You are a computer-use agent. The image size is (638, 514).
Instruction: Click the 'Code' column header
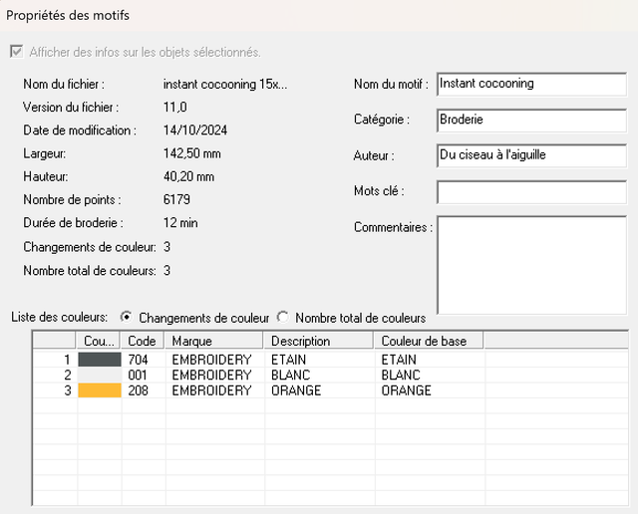pyautogui.click(x=144, y=342)
